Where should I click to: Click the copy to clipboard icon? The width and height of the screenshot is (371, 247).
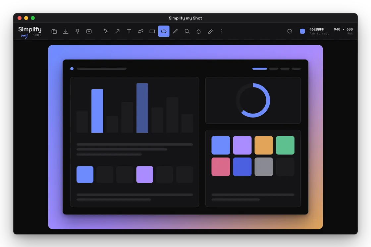click(x=54, y=31)
